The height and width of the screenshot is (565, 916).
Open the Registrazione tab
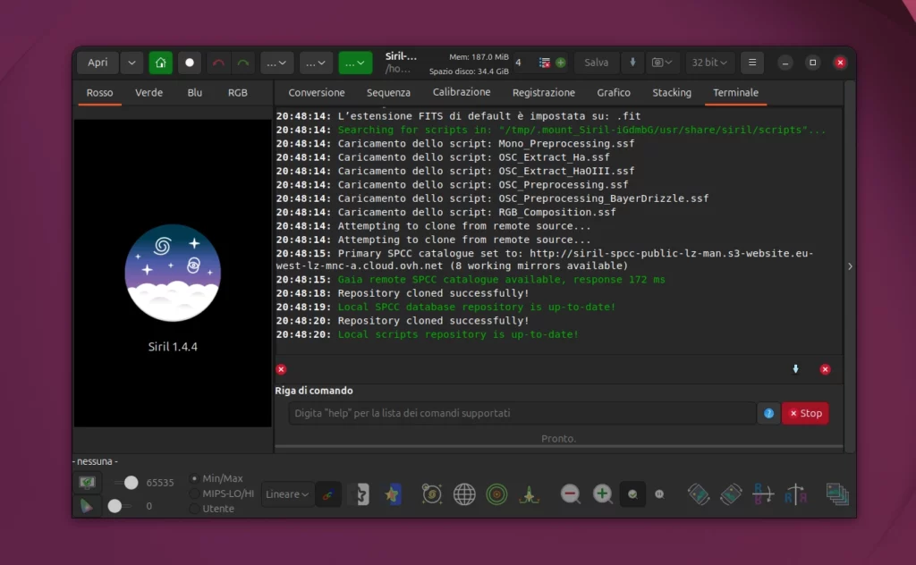[x=543, y=93]
